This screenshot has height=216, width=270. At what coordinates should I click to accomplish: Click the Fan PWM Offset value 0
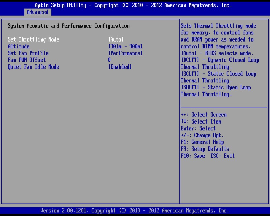[109, 60]
